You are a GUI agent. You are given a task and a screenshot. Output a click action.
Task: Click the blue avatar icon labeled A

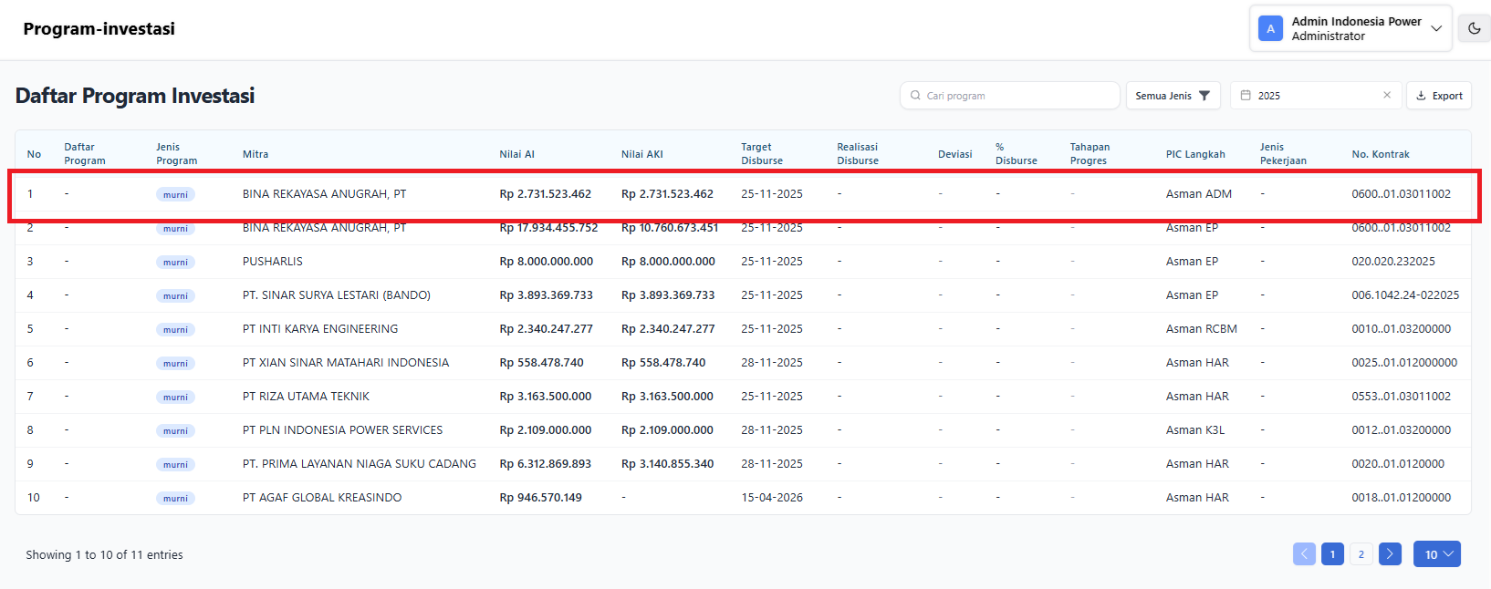tap(1270, 28)
